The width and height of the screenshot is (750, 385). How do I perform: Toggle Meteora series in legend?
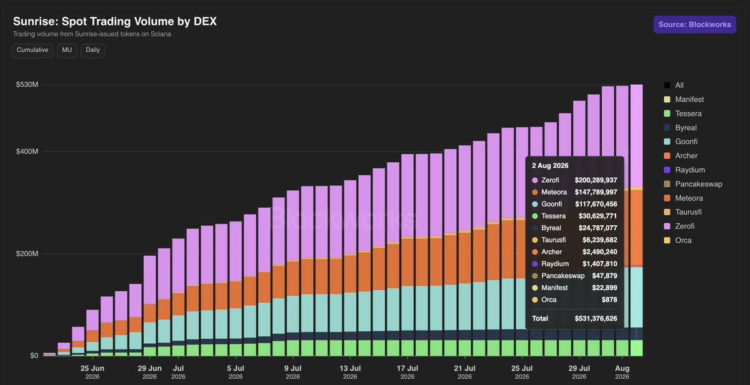[684, 198]
